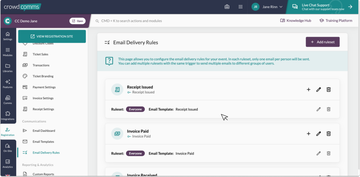Delete the Receipt Issued ruleset
The width and height of the screenshot is (360, 177).
(x=329, y=90)
